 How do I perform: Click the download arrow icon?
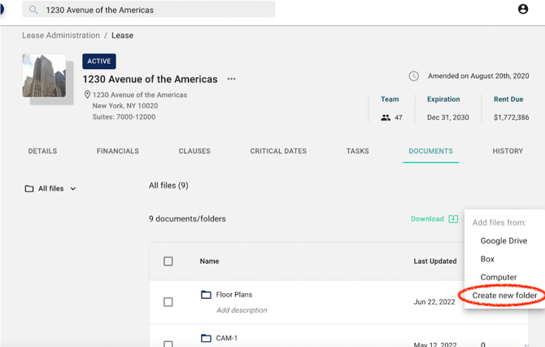point(453,218)
